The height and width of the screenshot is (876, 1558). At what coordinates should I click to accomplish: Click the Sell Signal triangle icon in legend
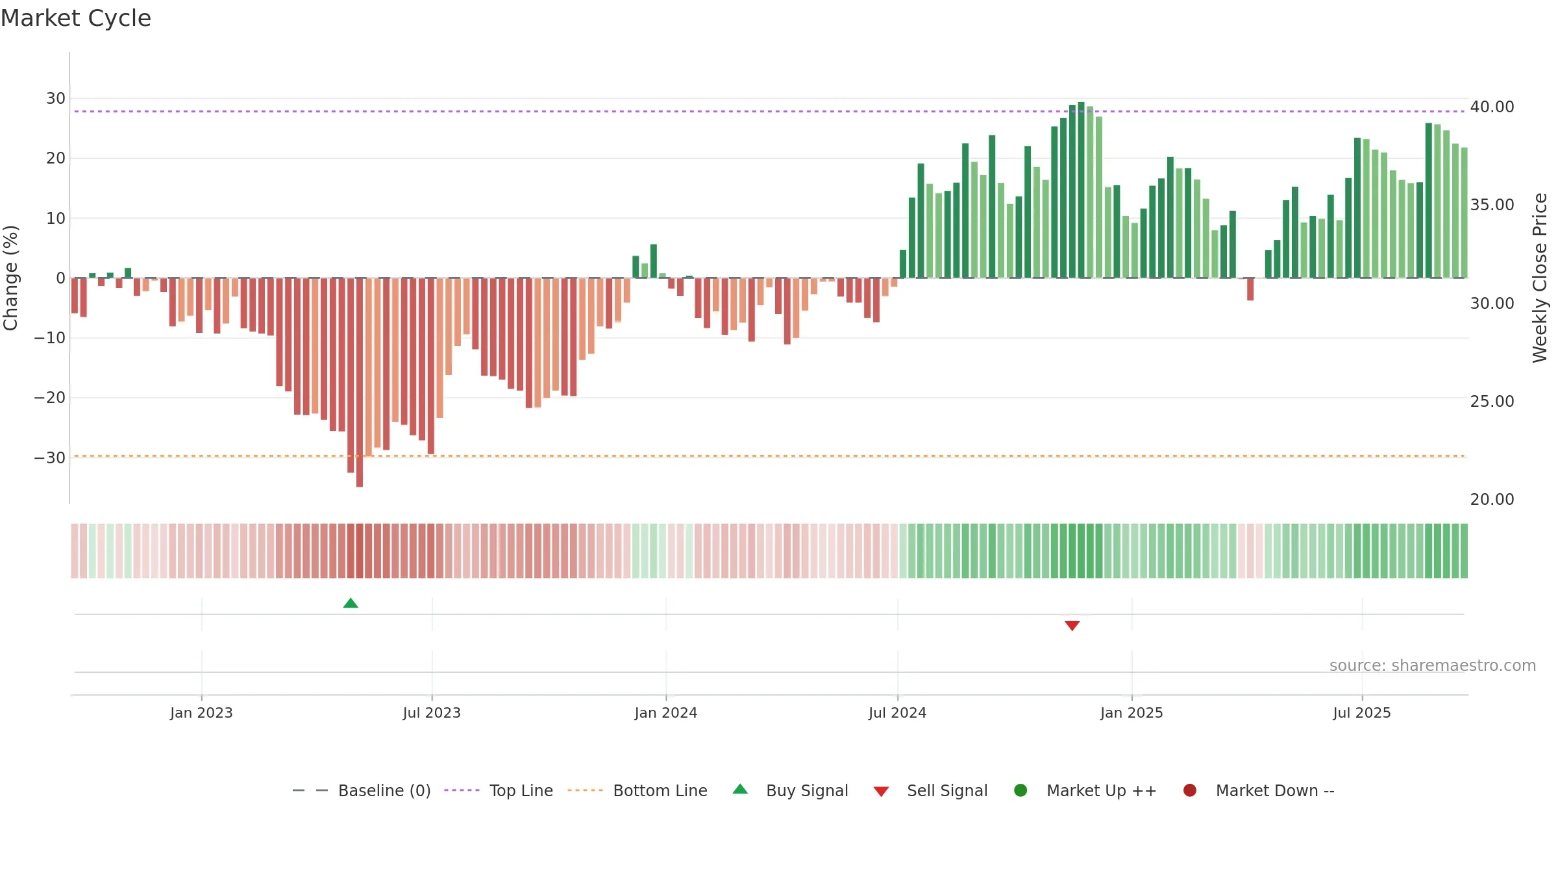point(881,792)
